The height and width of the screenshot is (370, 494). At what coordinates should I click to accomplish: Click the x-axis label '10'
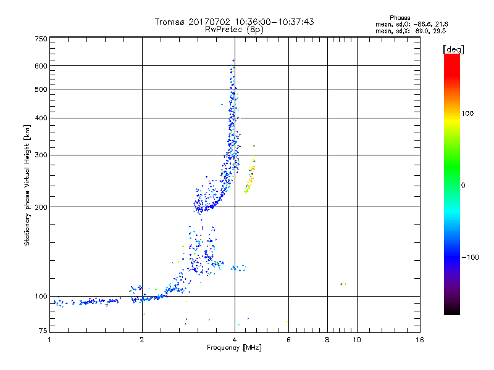357,340
